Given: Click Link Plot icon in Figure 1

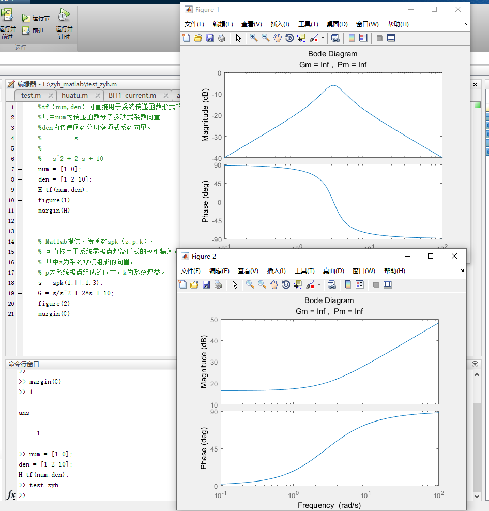Looking at the screenshot, I should pos(335,38).
